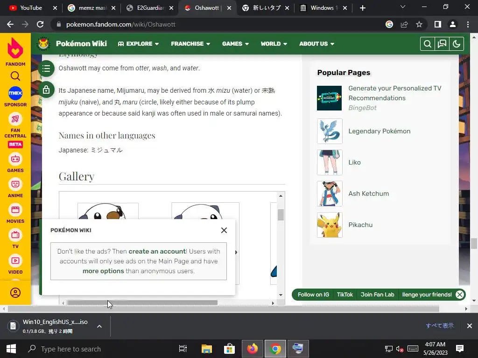Open Legendary Pokémon popular page
The width and height of the screenshot is (478, 358).
[379, 131]
